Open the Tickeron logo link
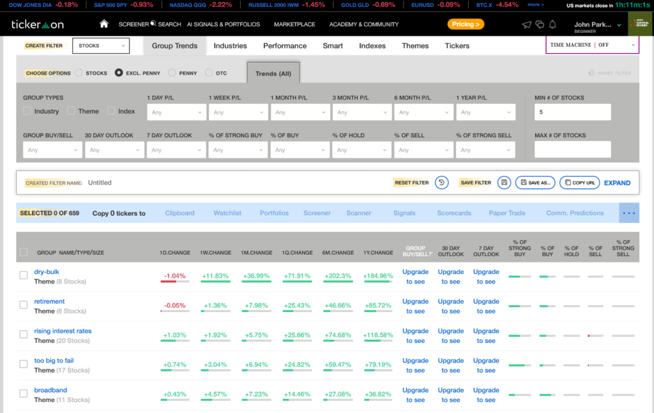This screenshot has height=413, width=654. click(38, 24)
